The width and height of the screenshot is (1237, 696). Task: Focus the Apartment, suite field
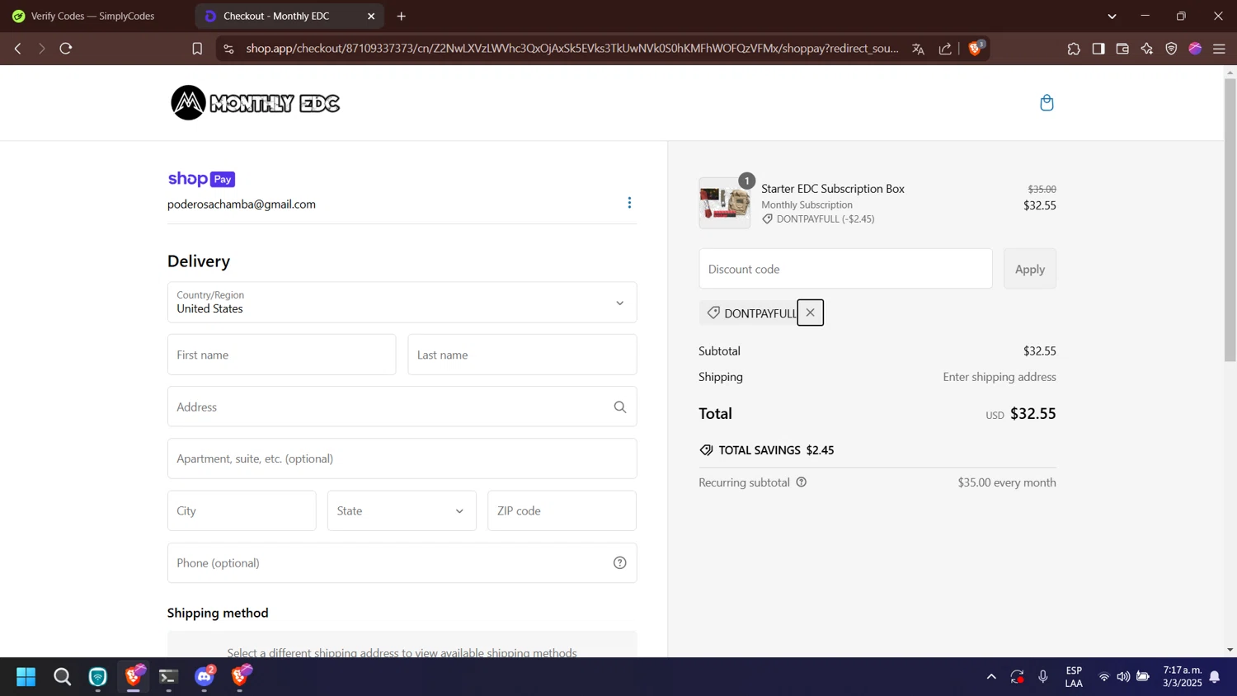tap(402, 459)
